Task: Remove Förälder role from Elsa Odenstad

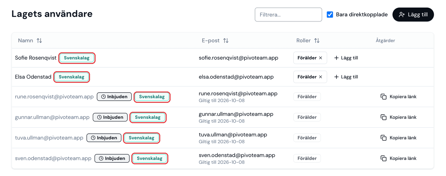Action: coord(321,77)
